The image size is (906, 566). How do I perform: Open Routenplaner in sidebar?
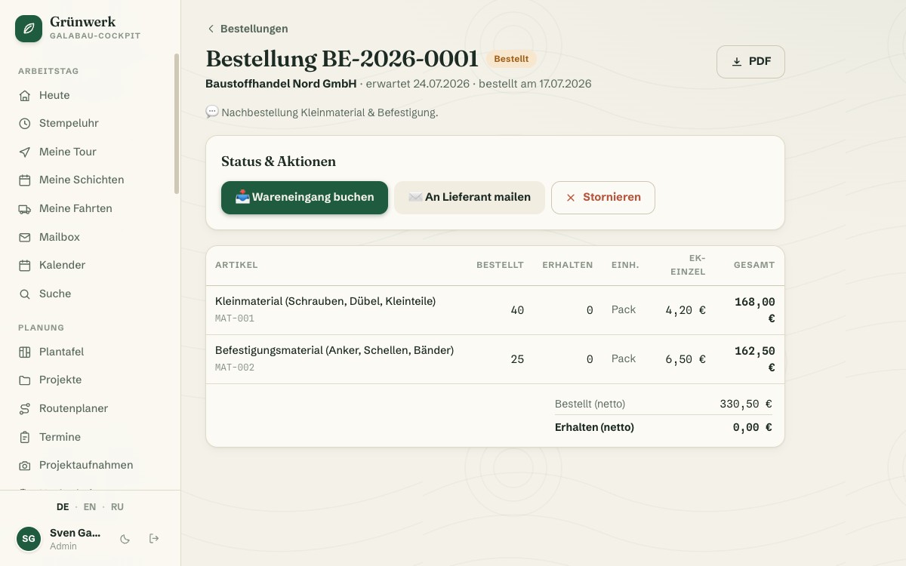pyautogui.click(x=89, y=409)
